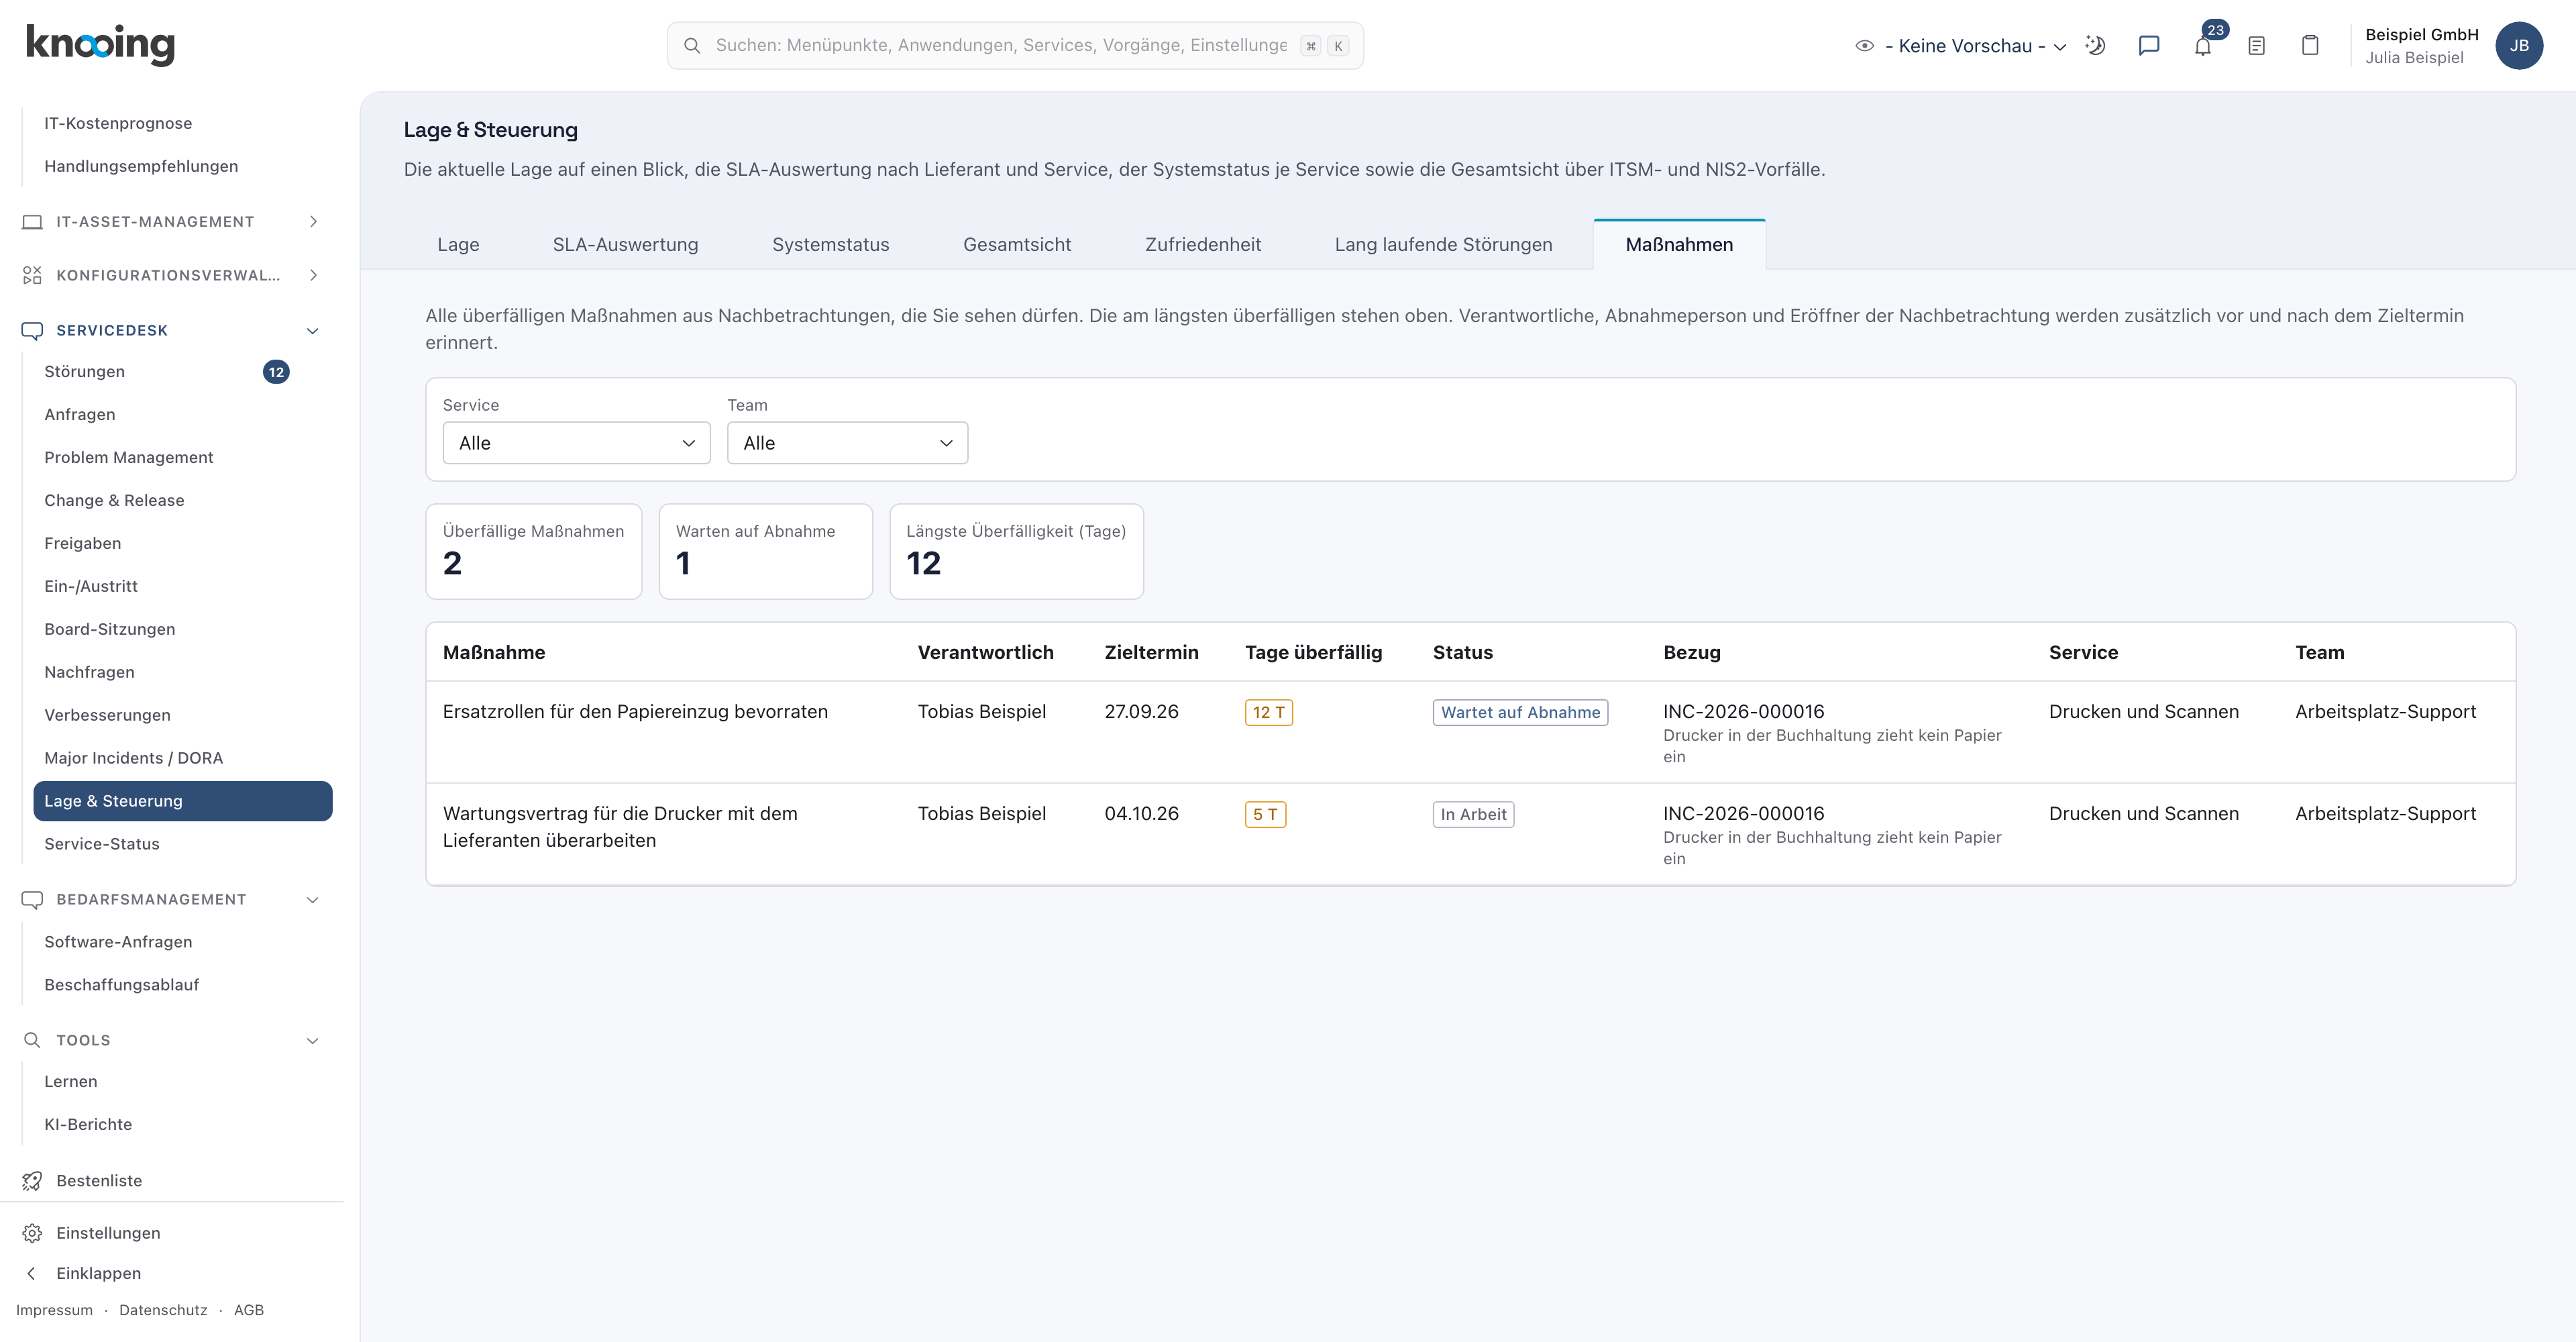
Task: Click the knooing logo
Action: click(100, 44)
